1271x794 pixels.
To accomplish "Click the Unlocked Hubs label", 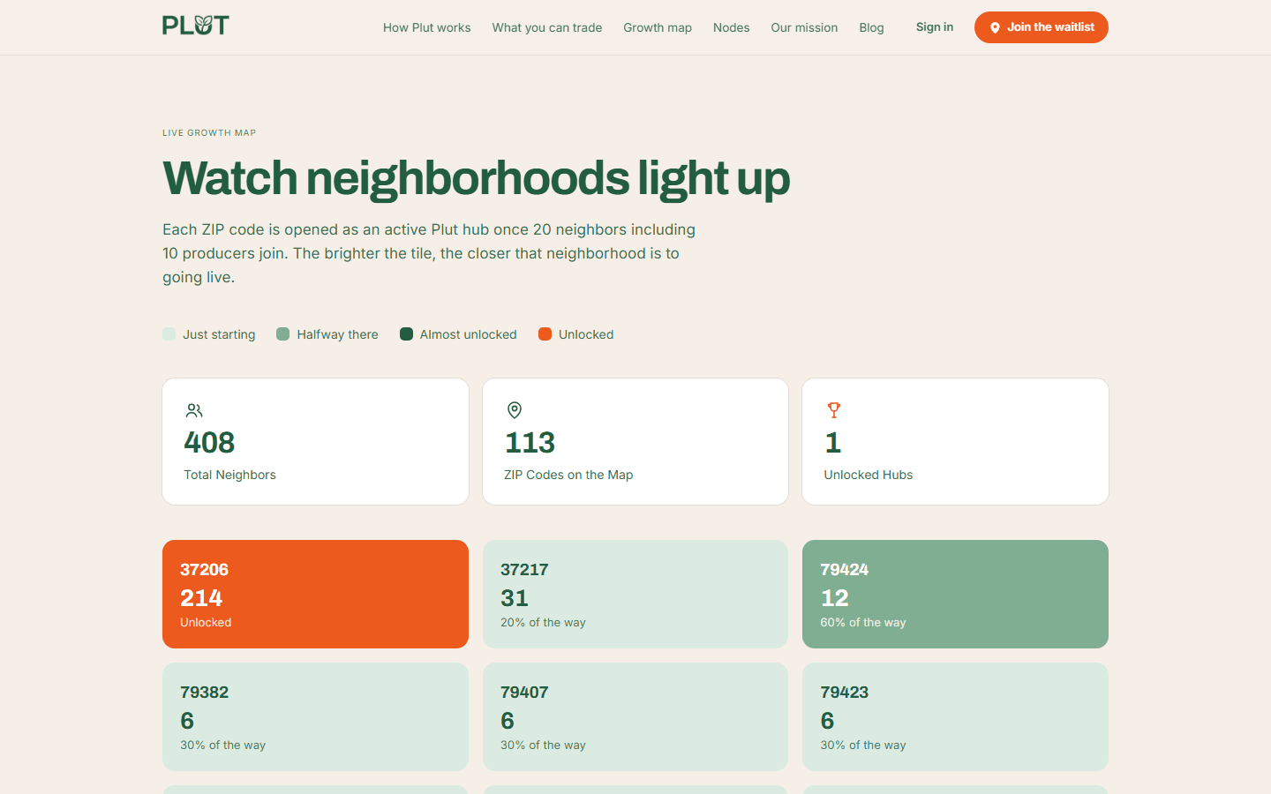I will [869, 475].
